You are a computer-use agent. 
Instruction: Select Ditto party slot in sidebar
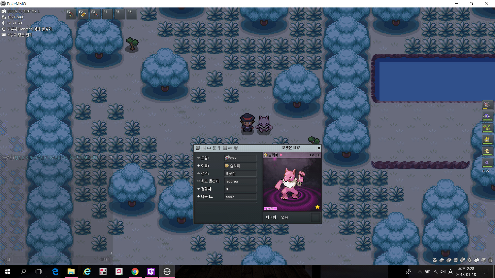(488, 163)
